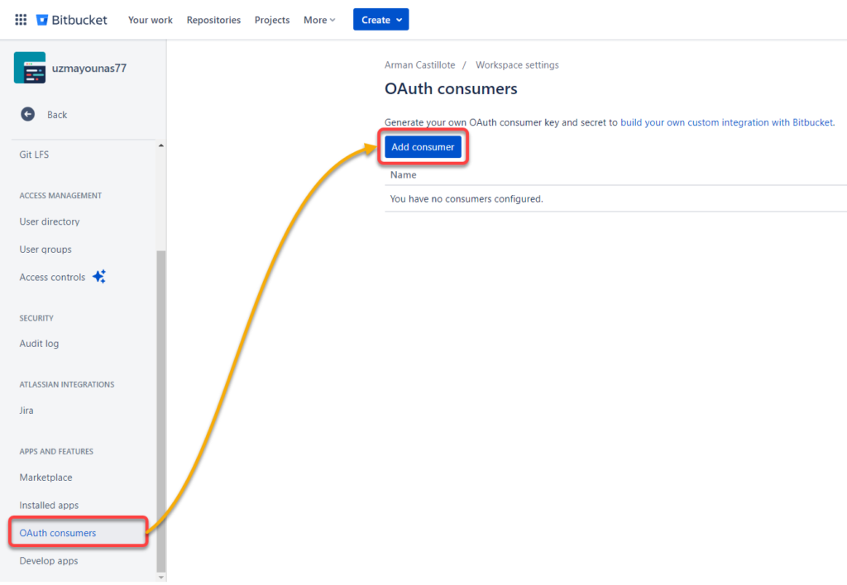Click the sparkle icon beside Access controls
847x585 pixels.
(99, 277)
